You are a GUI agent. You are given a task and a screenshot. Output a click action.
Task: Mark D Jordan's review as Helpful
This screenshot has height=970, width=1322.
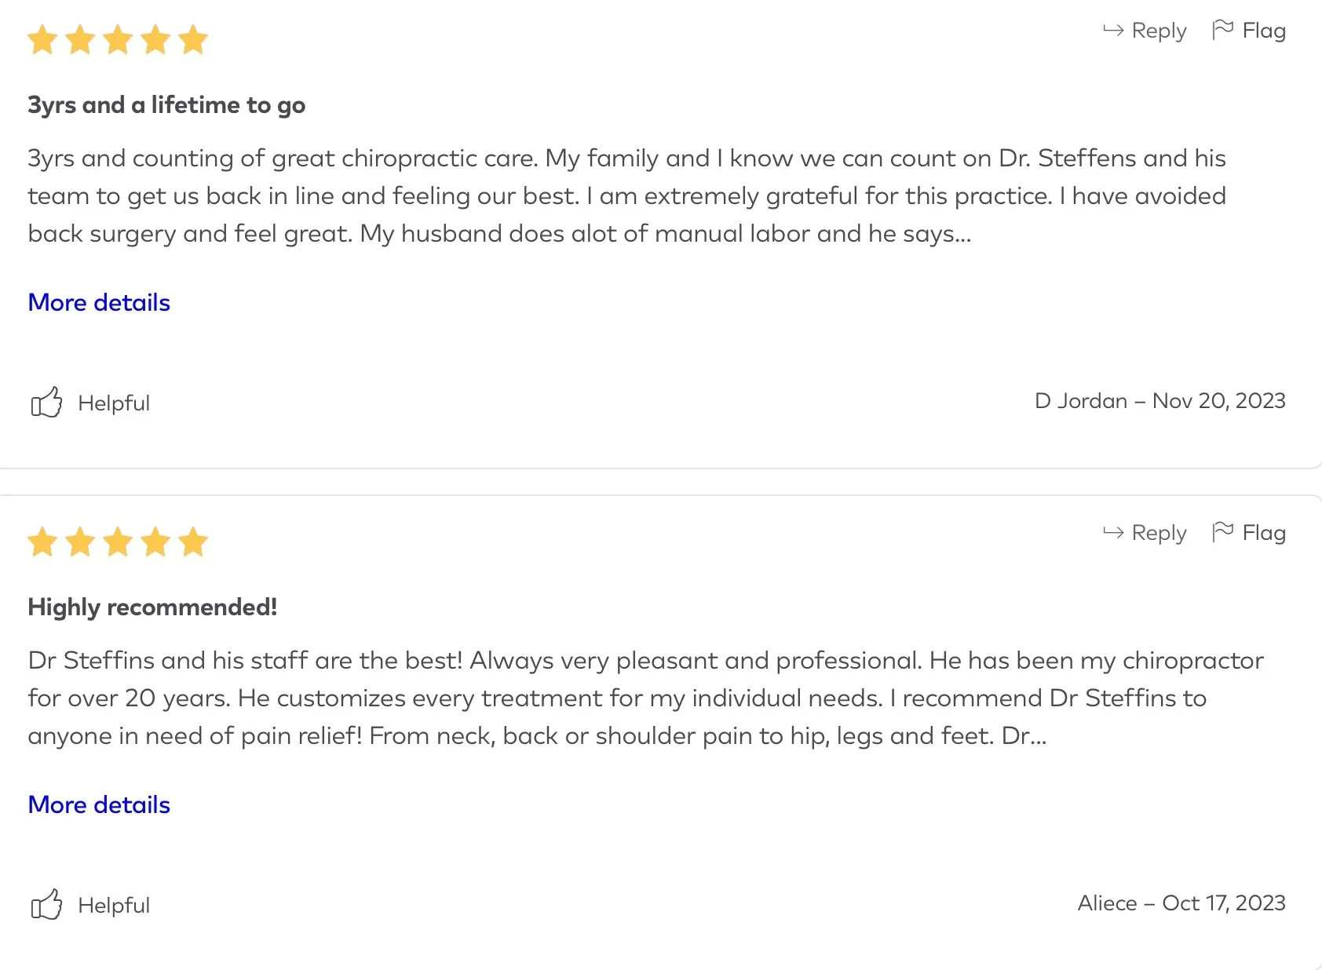click(113, 403)
